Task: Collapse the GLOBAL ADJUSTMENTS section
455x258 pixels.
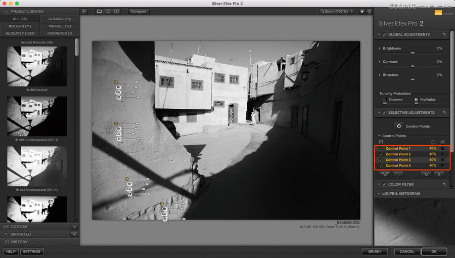Action: click(x=379, y=34)
